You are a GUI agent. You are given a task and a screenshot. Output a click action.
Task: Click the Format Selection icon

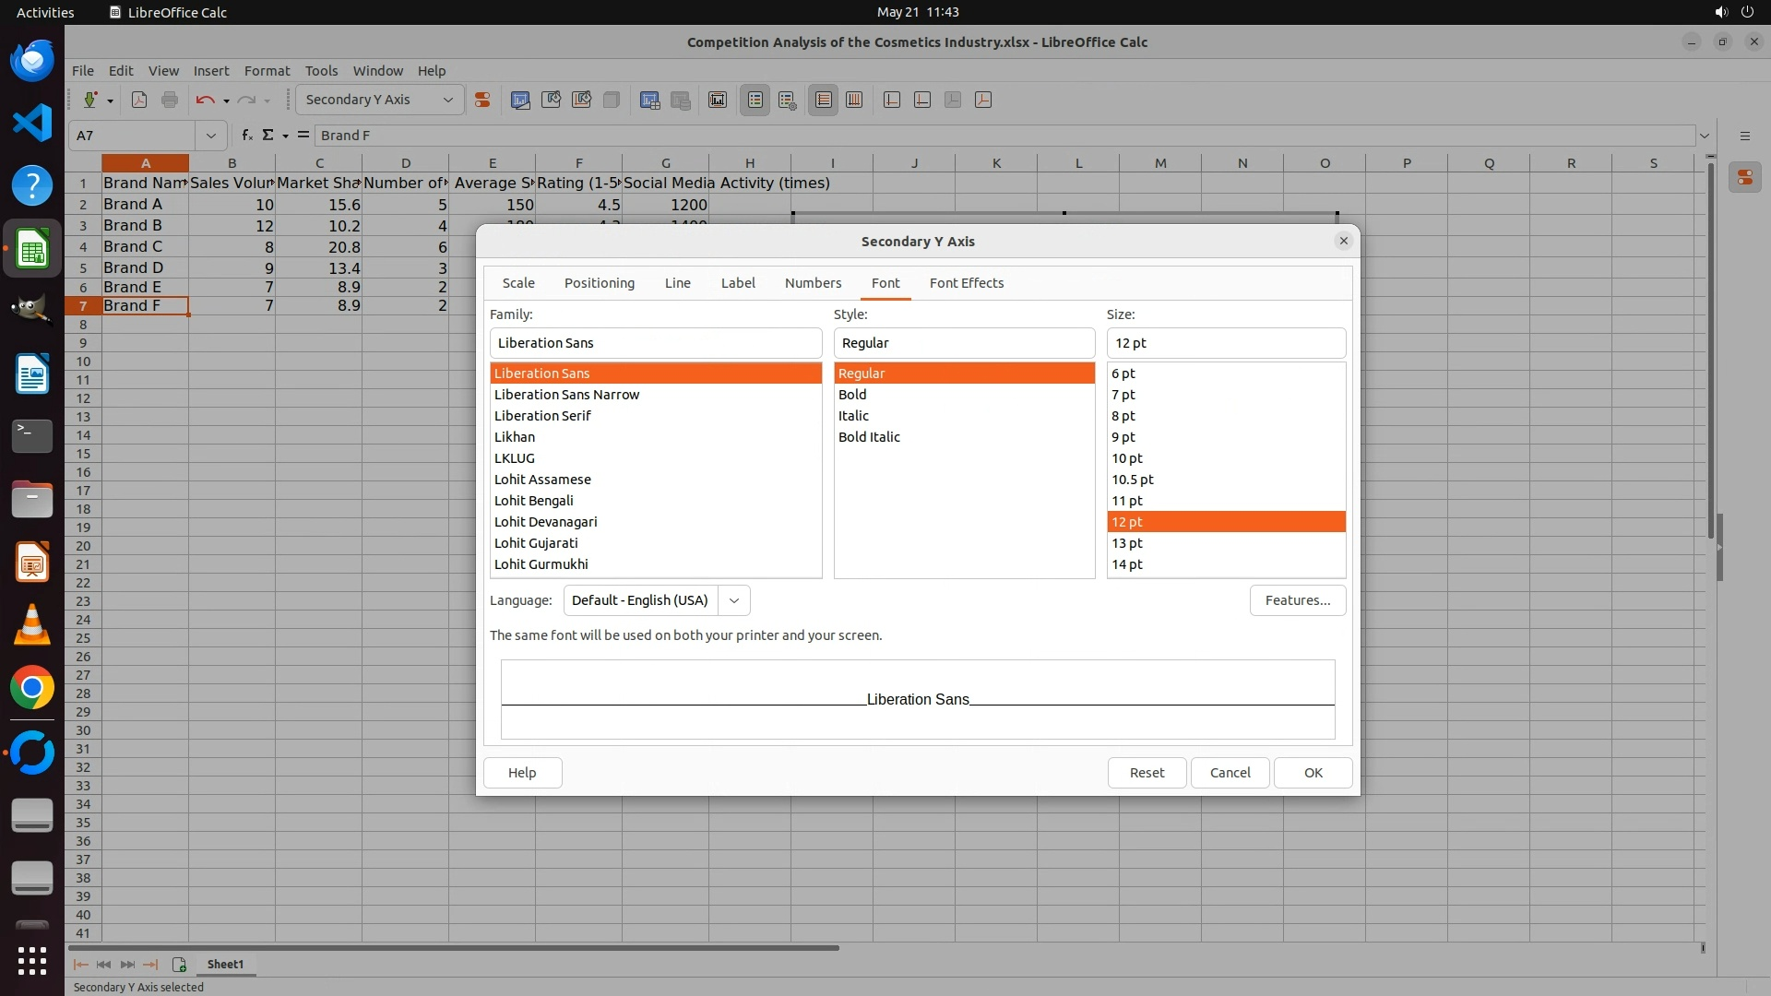tap(481, 100)
